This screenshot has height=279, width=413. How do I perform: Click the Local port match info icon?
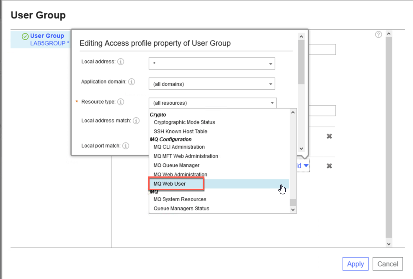point(126,146)
